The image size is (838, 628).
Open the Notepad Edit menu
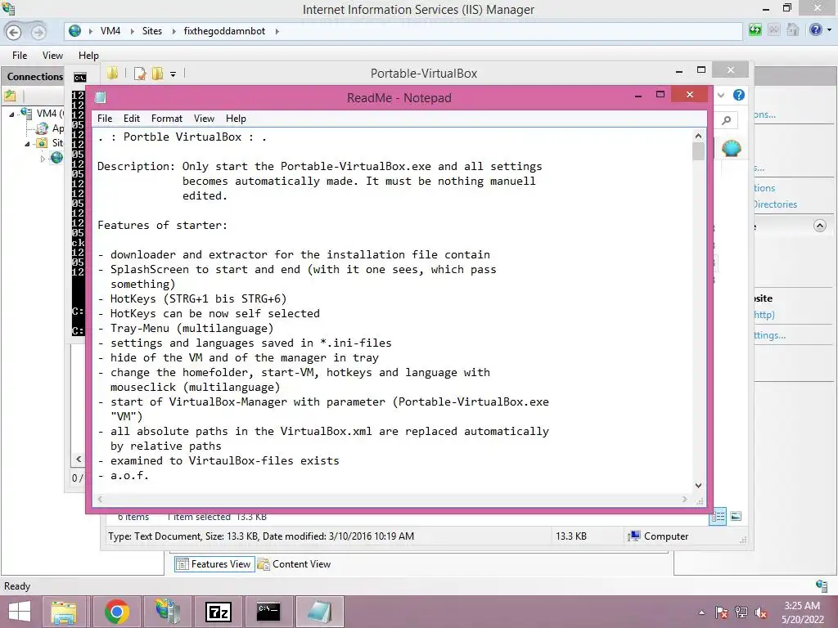tap(132, 119)
